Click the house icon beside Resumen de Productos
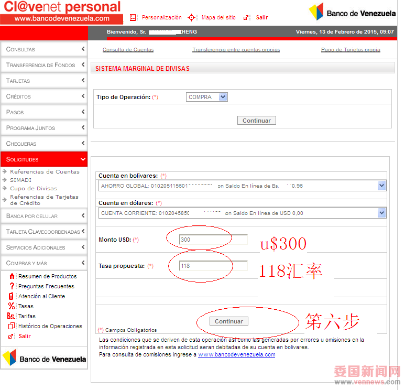Viewport: 405px width, 390px height. 12,276
